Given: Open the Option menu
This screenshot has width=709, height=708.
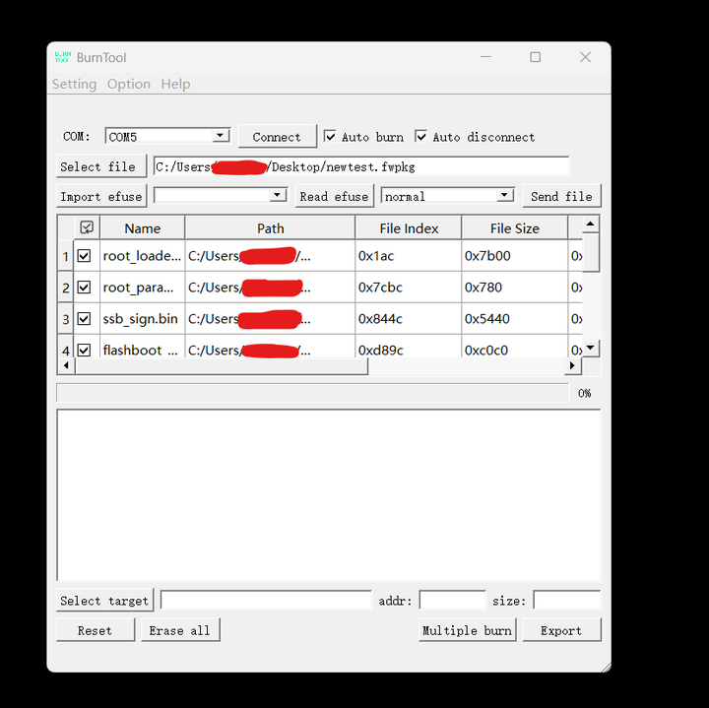Looking at the screenshot, I should 129,84.
